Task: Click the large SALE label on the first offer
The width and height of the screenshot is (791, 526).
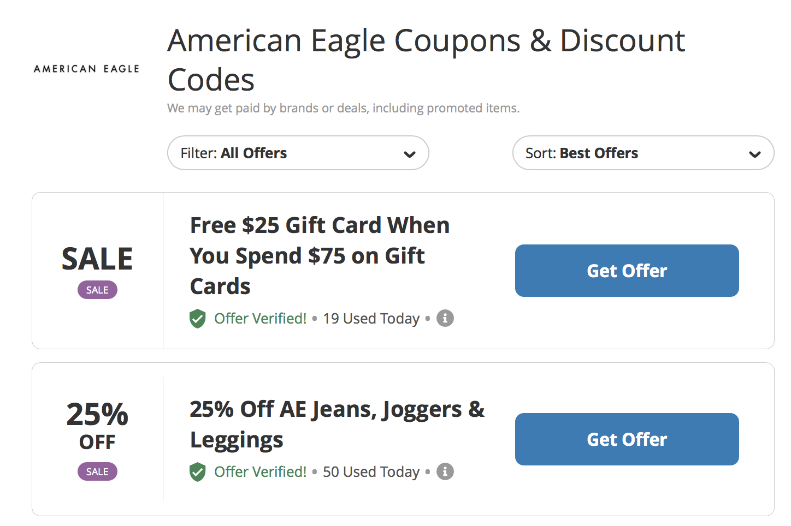Action: tap(97, 259)
